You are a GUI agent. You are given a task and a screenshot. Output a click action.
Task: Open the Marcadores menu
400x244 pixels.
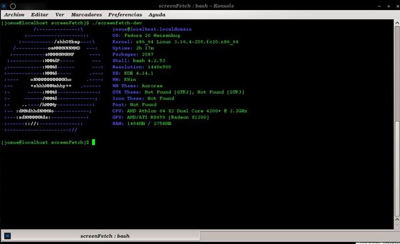point(86,15)
